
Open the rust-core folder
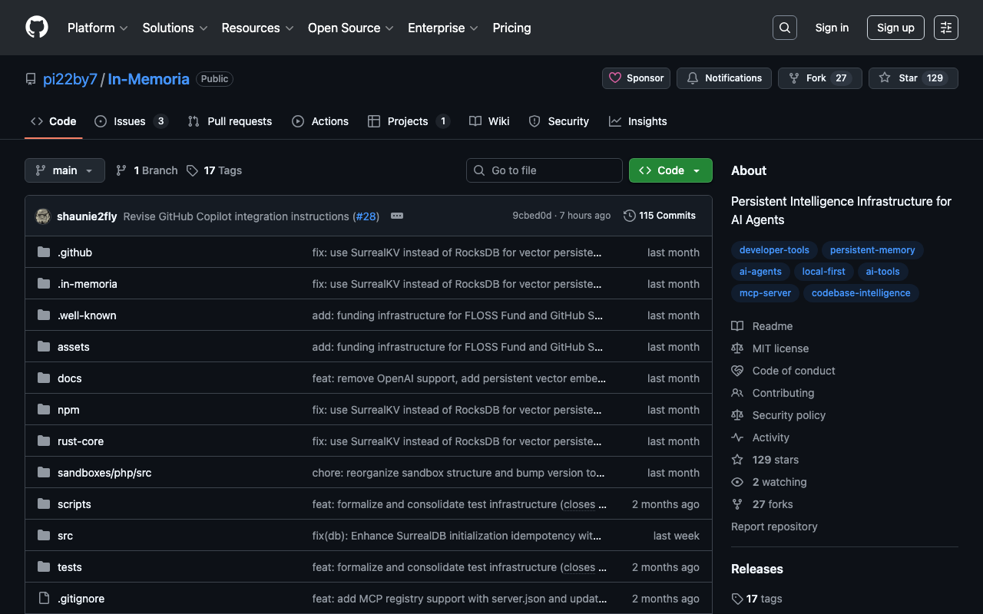81,441
